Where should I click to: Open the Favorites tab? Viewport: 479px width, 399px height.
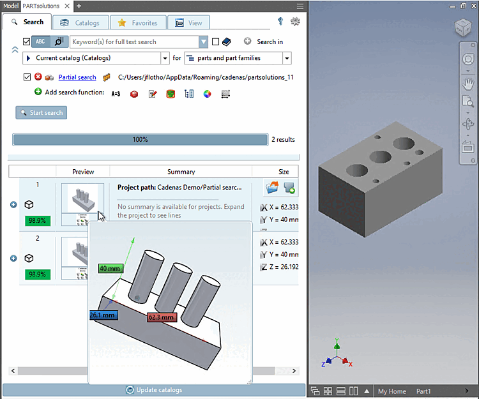tap(138, 23)
